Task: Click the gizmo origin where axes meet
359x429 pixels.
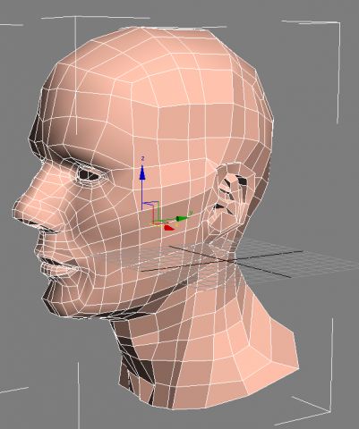Action: click(x=154, y=223)
